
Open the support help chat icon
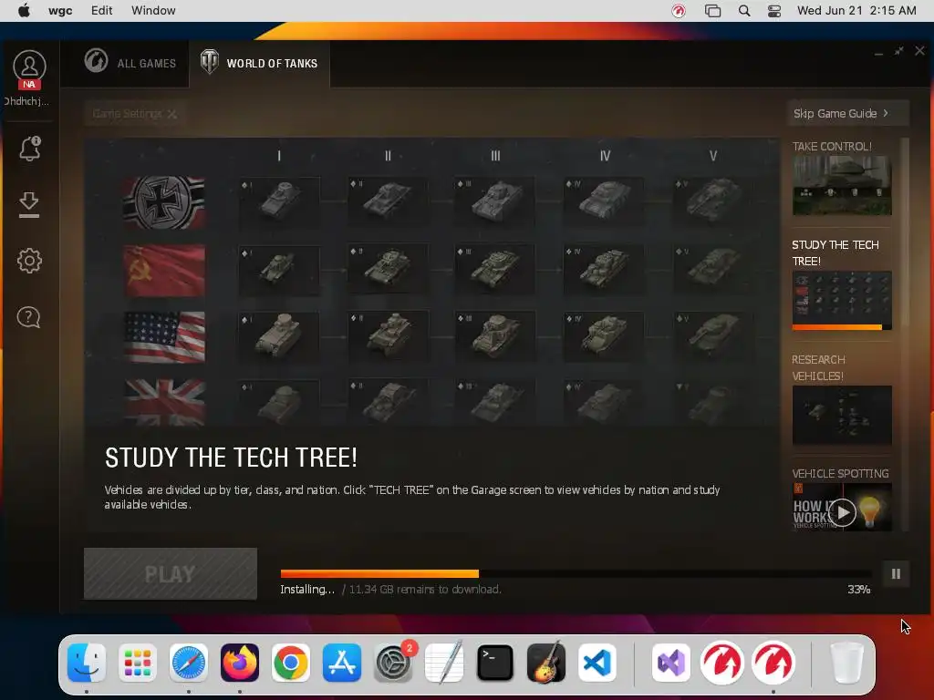coord(28,317)
